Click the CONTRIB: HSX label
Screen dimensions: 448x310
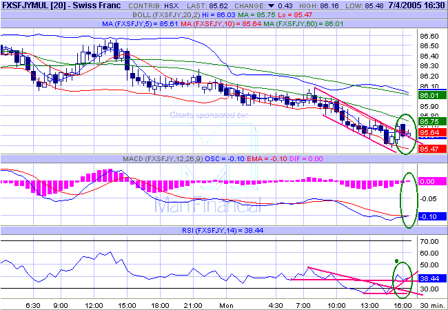154,6
